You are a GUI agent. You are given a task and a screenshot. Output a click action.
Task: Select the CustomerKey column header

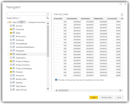pyautogui.click(x=114, y=19)
